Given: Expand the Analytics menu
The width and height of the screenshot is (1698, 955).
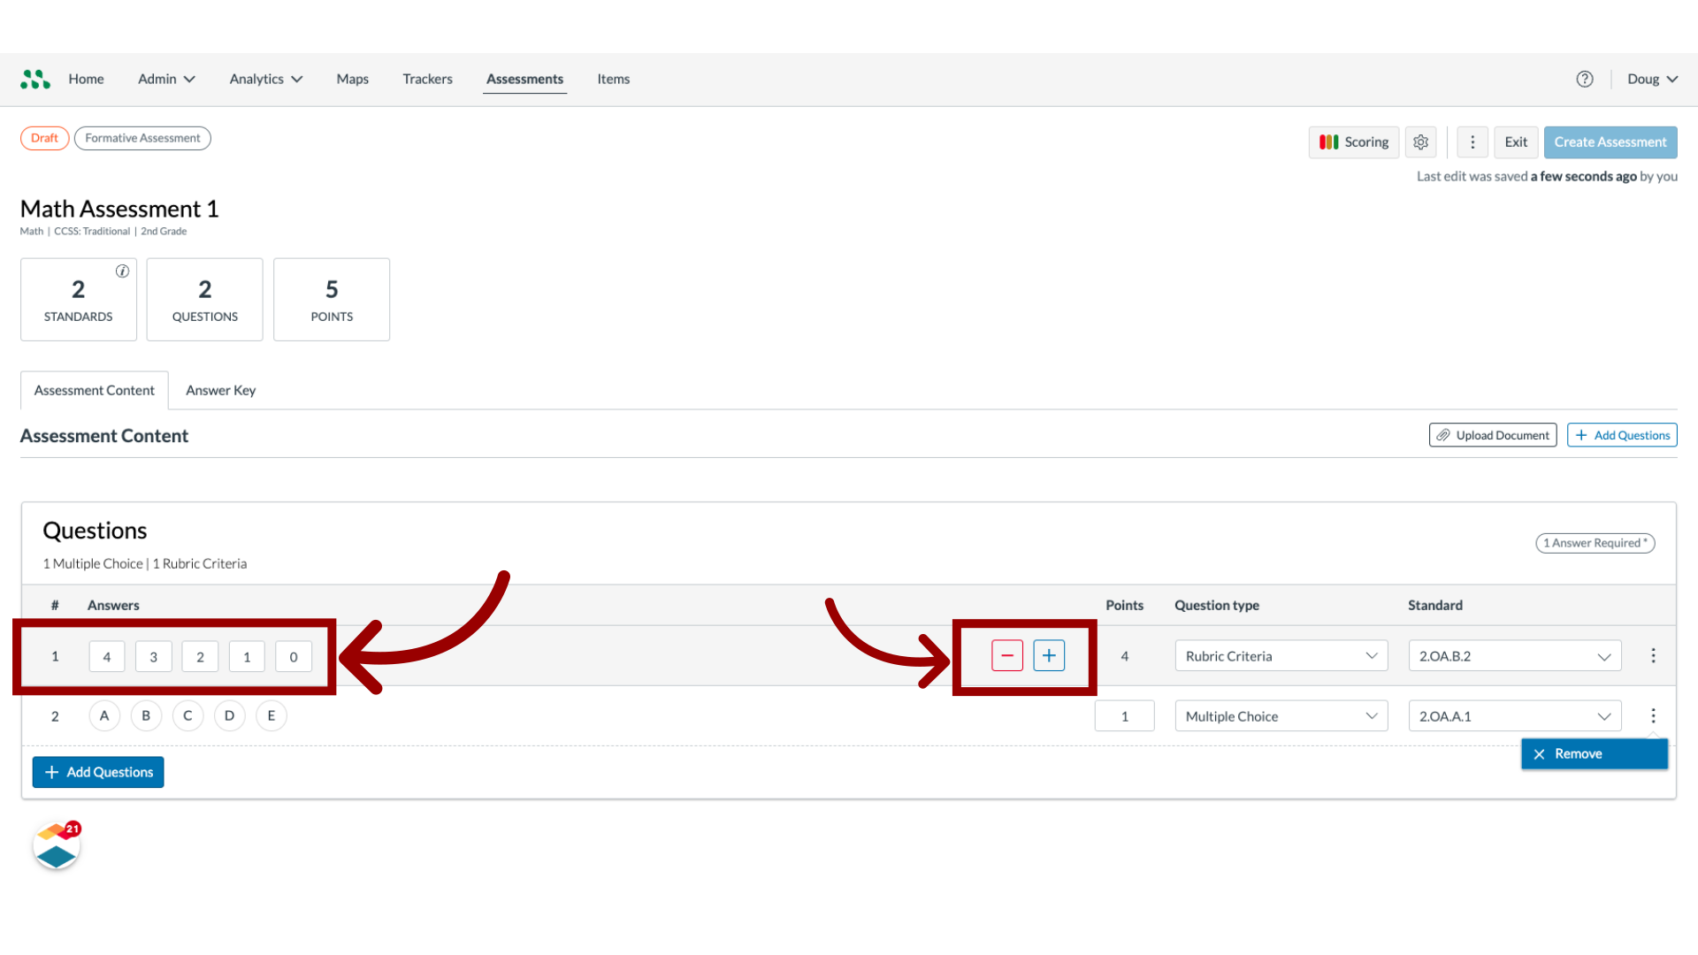Looking at the screenshot, I should pos(266,80).
